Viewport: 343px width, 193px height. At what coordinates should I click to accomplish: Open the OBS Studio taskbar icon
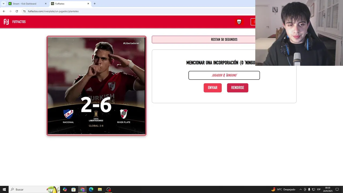click(109, 190)
